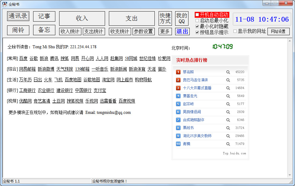Click search icon in rank 5 row 赵宗岐

(228, 104)
